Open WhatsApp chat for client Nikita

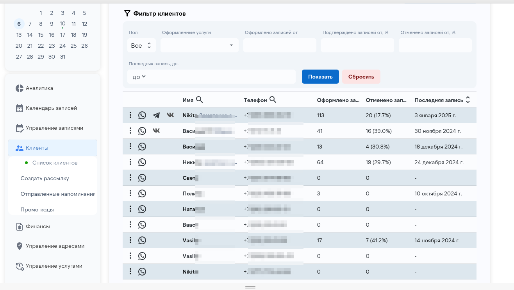click(142, 115)
